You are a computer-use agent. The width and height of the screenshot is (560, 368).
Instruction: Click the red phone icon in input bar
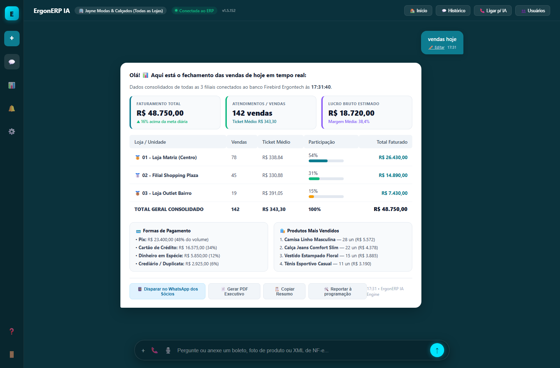[x=154, y=350]
